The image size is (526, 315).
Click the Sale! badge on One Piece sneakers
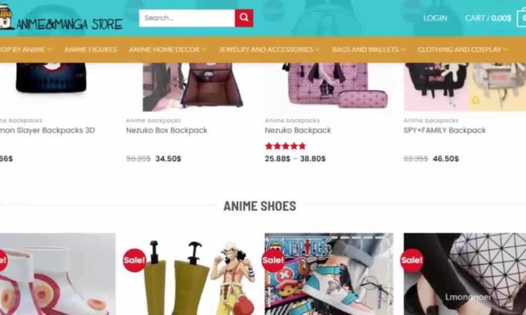pyautogui.click(x=272, y=259)
